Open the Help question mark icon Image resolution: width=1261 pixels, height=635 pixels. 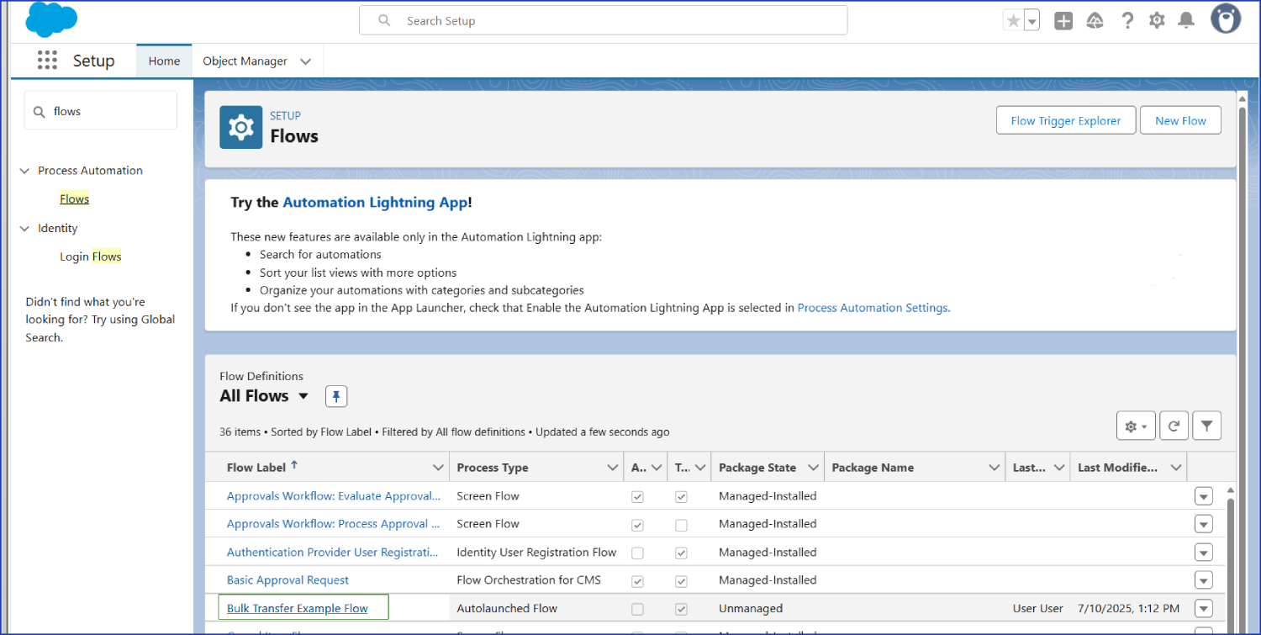tap(1127, 21)
